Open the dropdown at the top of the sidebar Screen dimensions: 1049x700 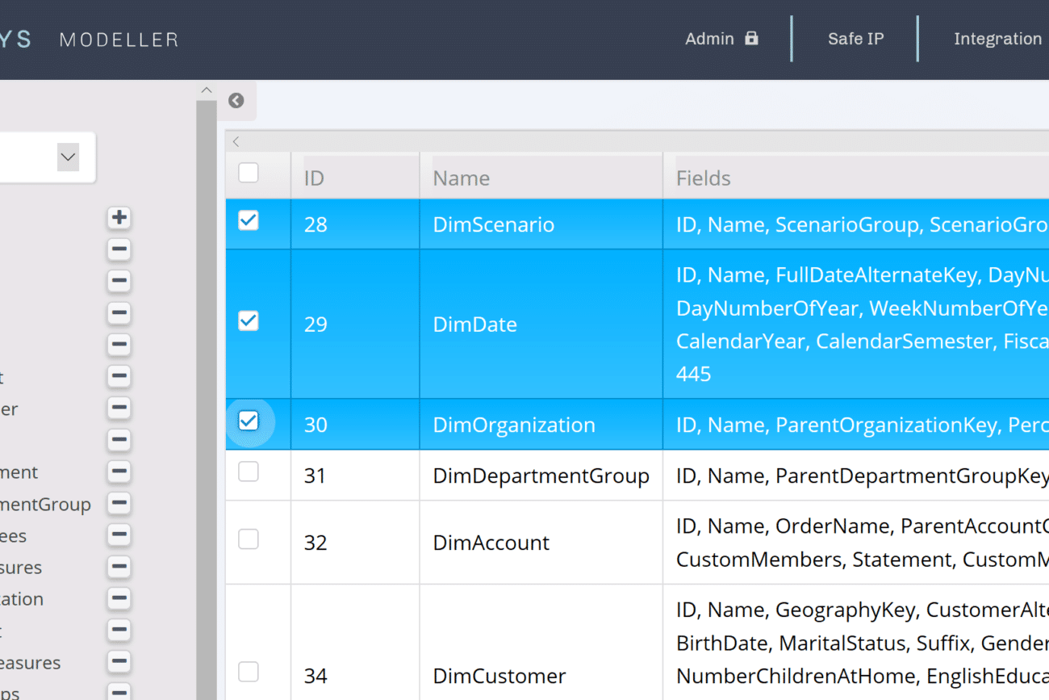coord(68,157)
